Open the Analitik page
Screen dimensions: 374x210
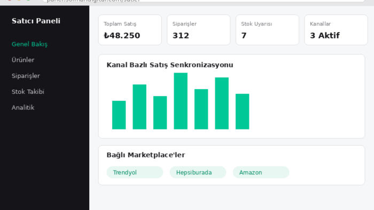23,108
